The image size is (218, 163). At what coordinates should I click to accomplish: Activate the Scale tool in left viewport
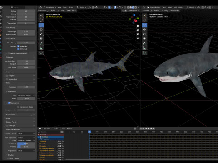pos(41,34)
